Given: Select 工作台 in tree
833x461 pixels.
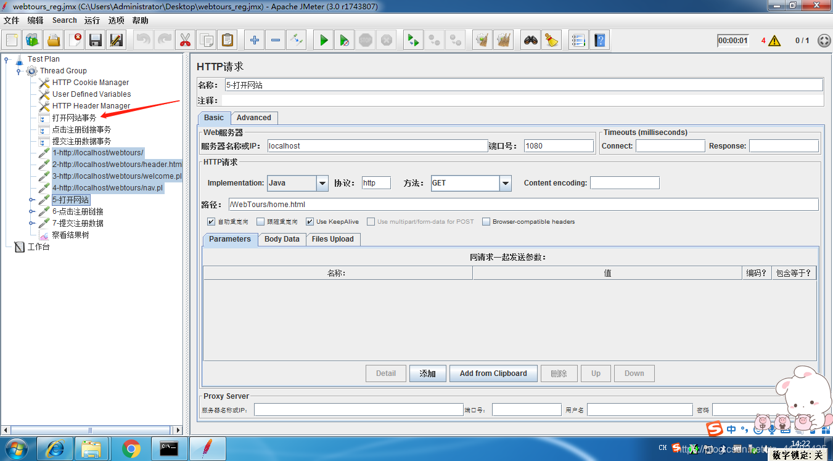Looking at the screenshot, I should coord(38,247).
